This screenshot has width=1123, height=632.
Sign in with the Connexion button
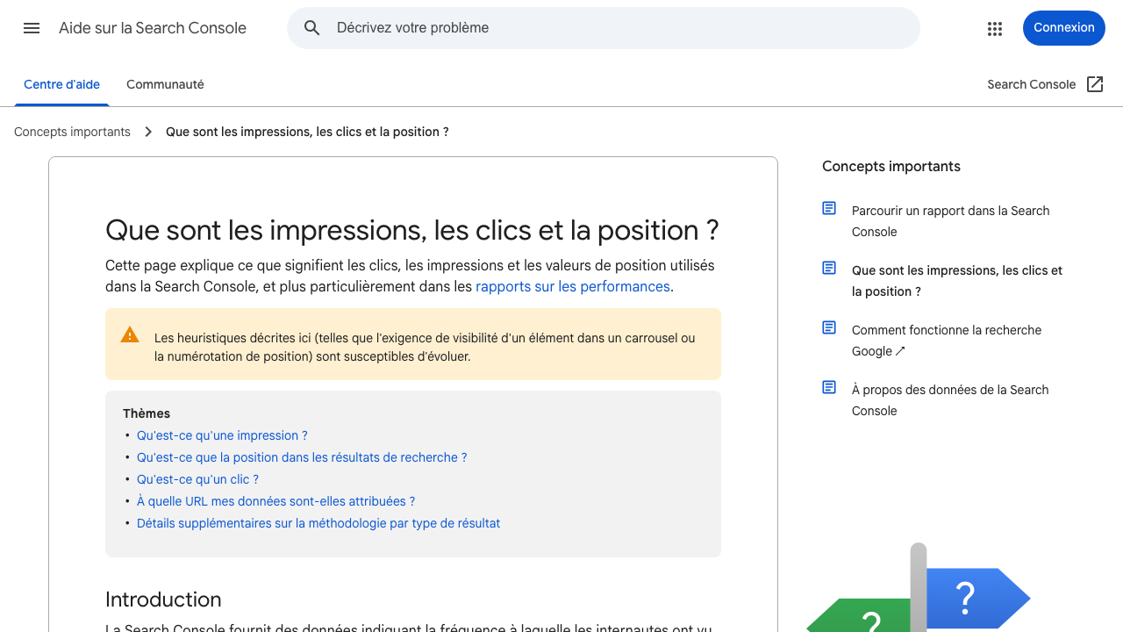click(x=1064, y=28)
